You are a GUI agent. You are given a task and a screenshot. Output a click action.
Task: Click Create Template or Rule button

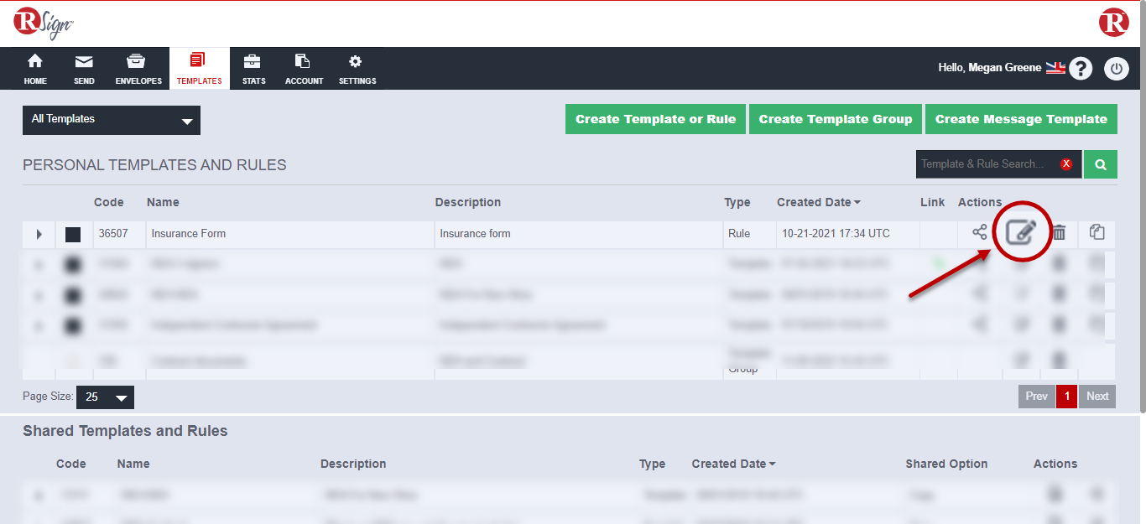(655, 119)
